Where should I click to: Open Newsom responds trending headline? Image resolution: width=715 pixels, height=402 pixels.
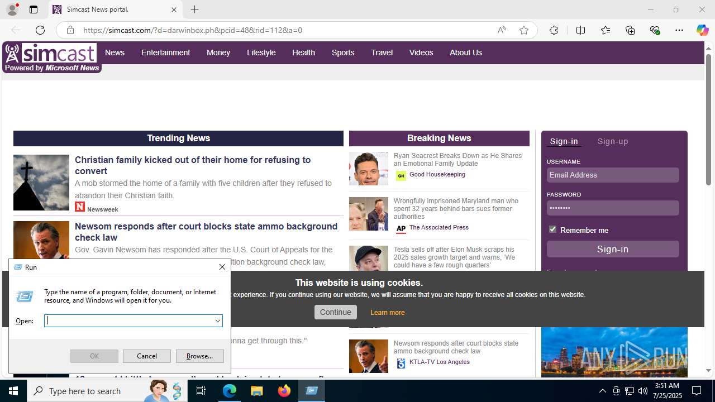pyautogui.click(x=206, y=232)
